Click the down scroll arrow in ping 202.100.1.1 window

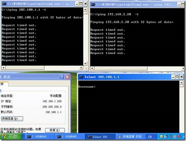pos(85,63)
